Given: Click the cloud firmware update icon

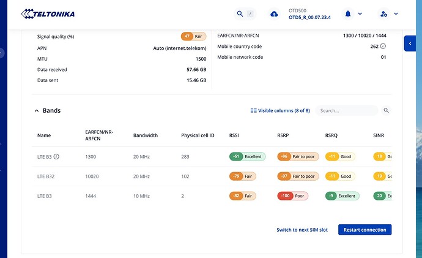Looking at the screenshot, I should 274,14.
